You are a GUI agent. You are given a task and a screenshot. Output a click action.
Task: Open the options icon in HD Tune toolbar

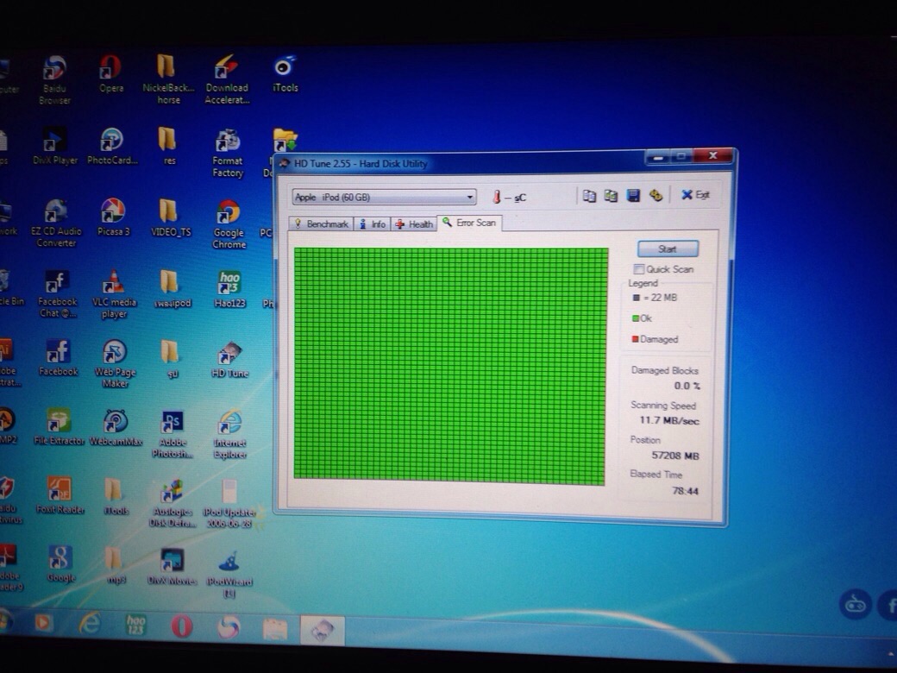pos(655,196)
